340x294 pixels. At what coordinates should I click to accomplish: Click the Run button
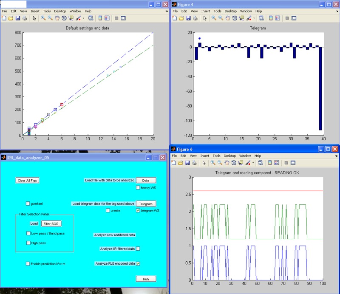tap(146, 279)
